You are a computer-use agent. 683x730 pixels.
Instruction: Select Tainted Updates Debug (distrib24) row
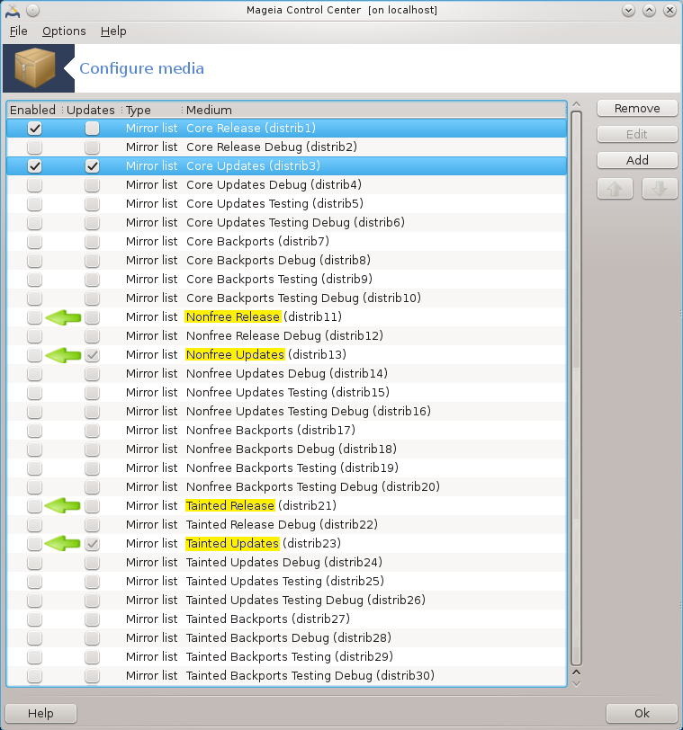click(x=286, y=563)
